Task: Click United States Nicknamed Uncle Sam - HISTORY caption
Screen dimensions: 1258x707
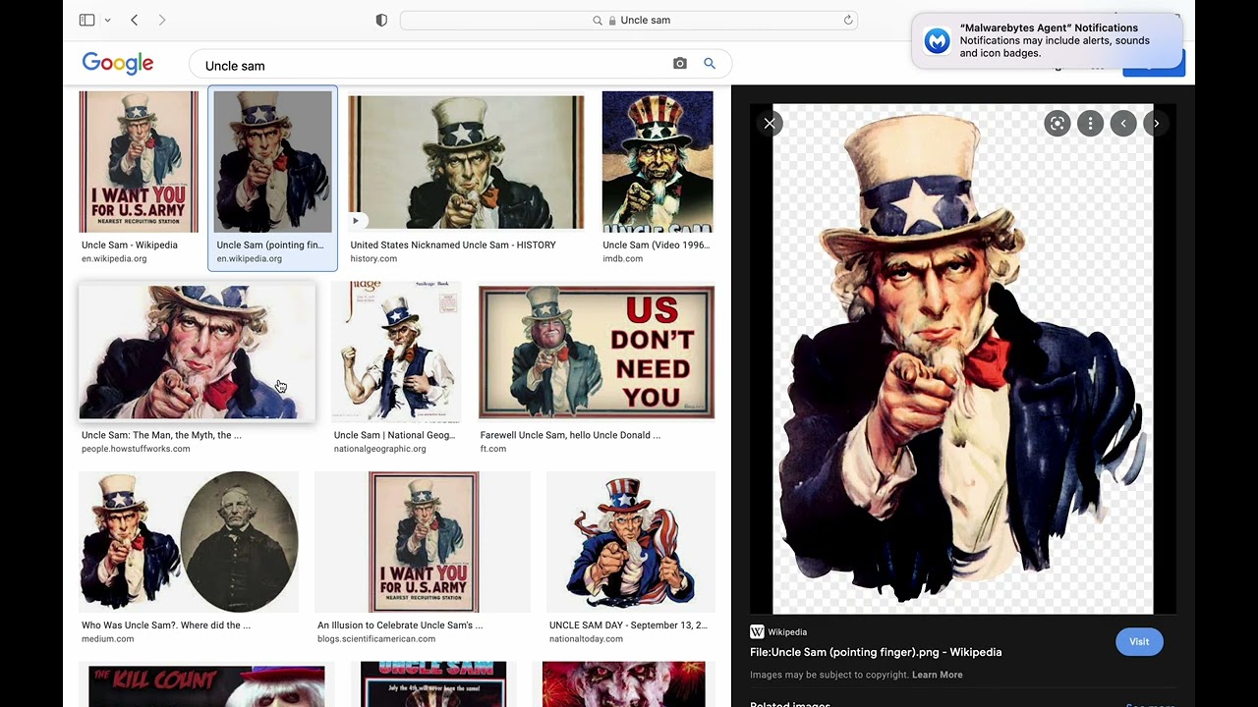Action: [453, 245]
